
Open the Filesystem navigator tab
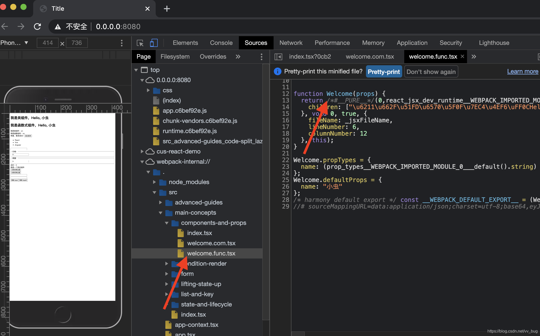pyautogui.click(x=175, y=57)
